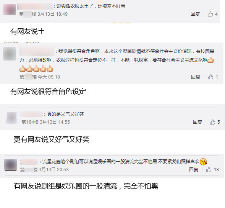Like the floor 164 comment
This screenshot has width=225, height=208.
pos(212,122)
